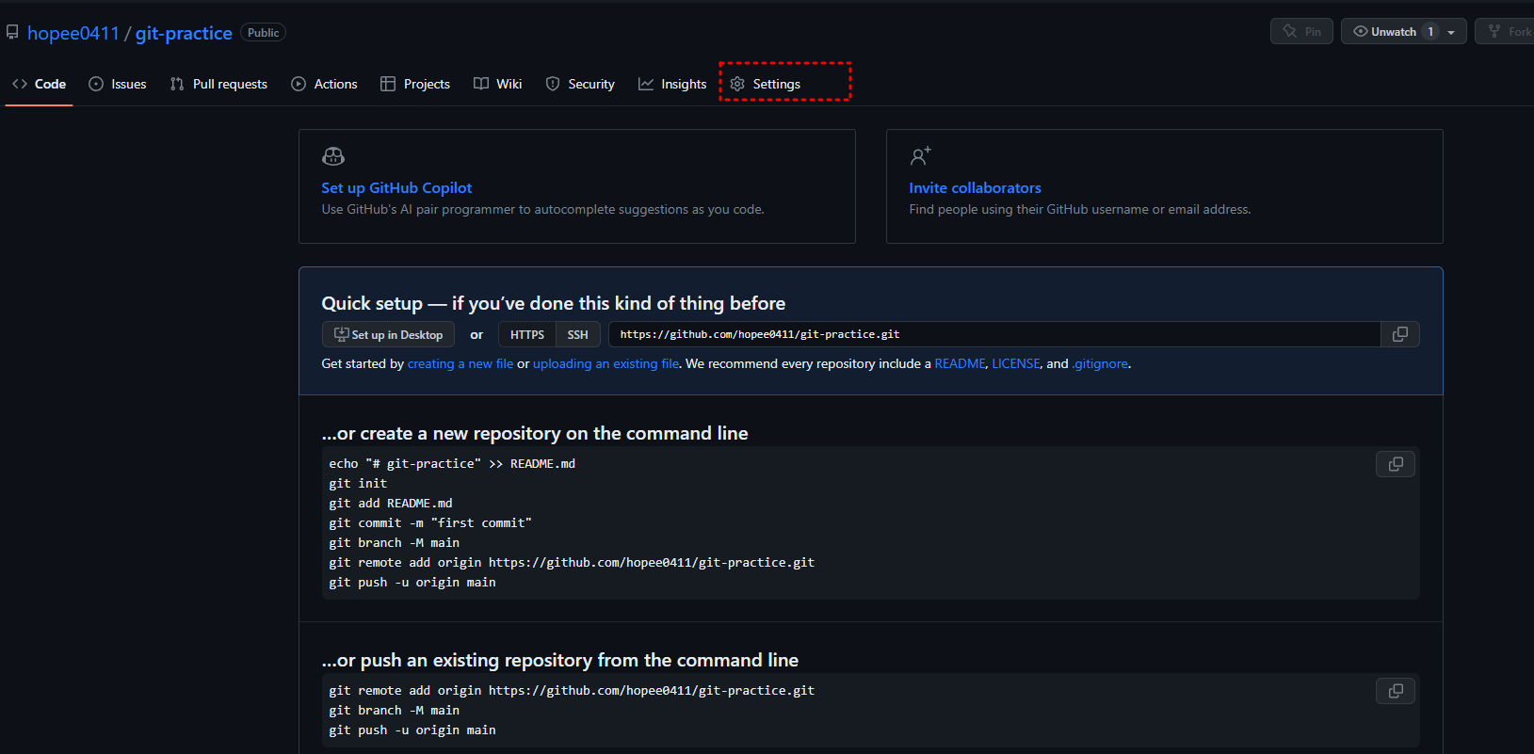
Task: Open the hopee0411 user profile link
Action: tap(73, 33)
